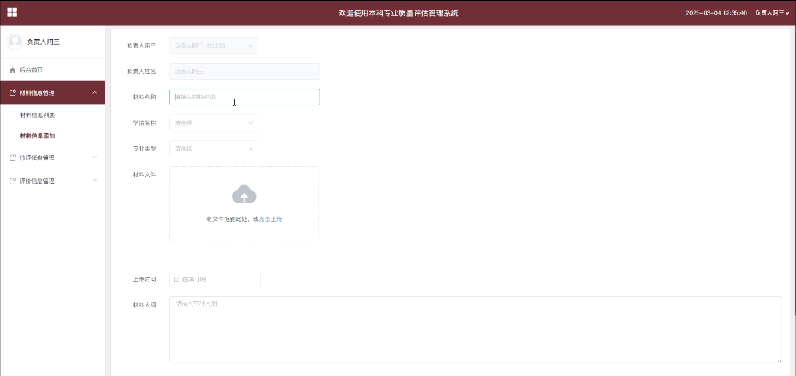Open 材料信息列表 submenu item
Viewport: 796px width, 376px height.
[x=37, y=115]
